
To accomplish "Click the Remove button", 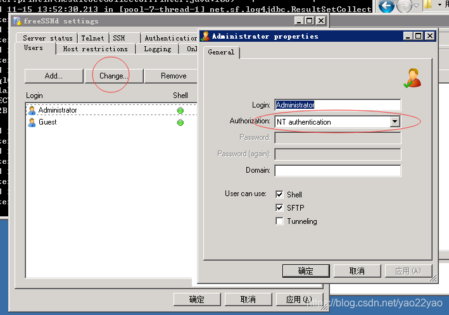I will pos(171,76).
